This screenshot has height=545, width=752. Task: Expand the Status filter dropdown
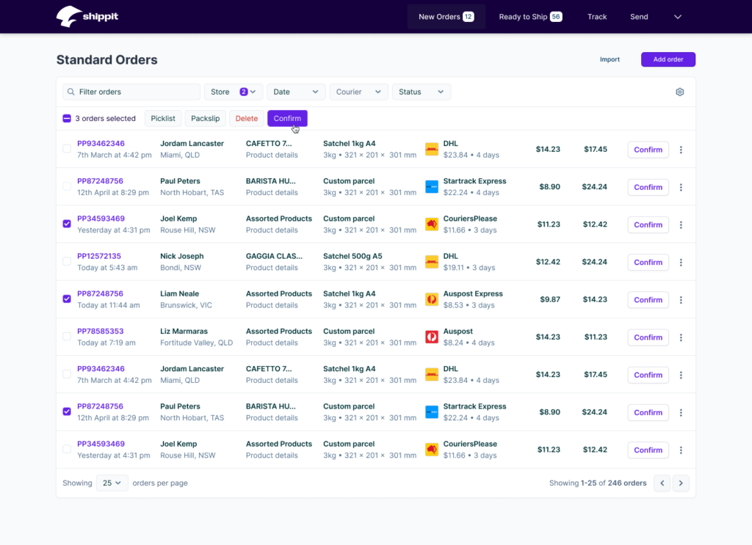421,92
